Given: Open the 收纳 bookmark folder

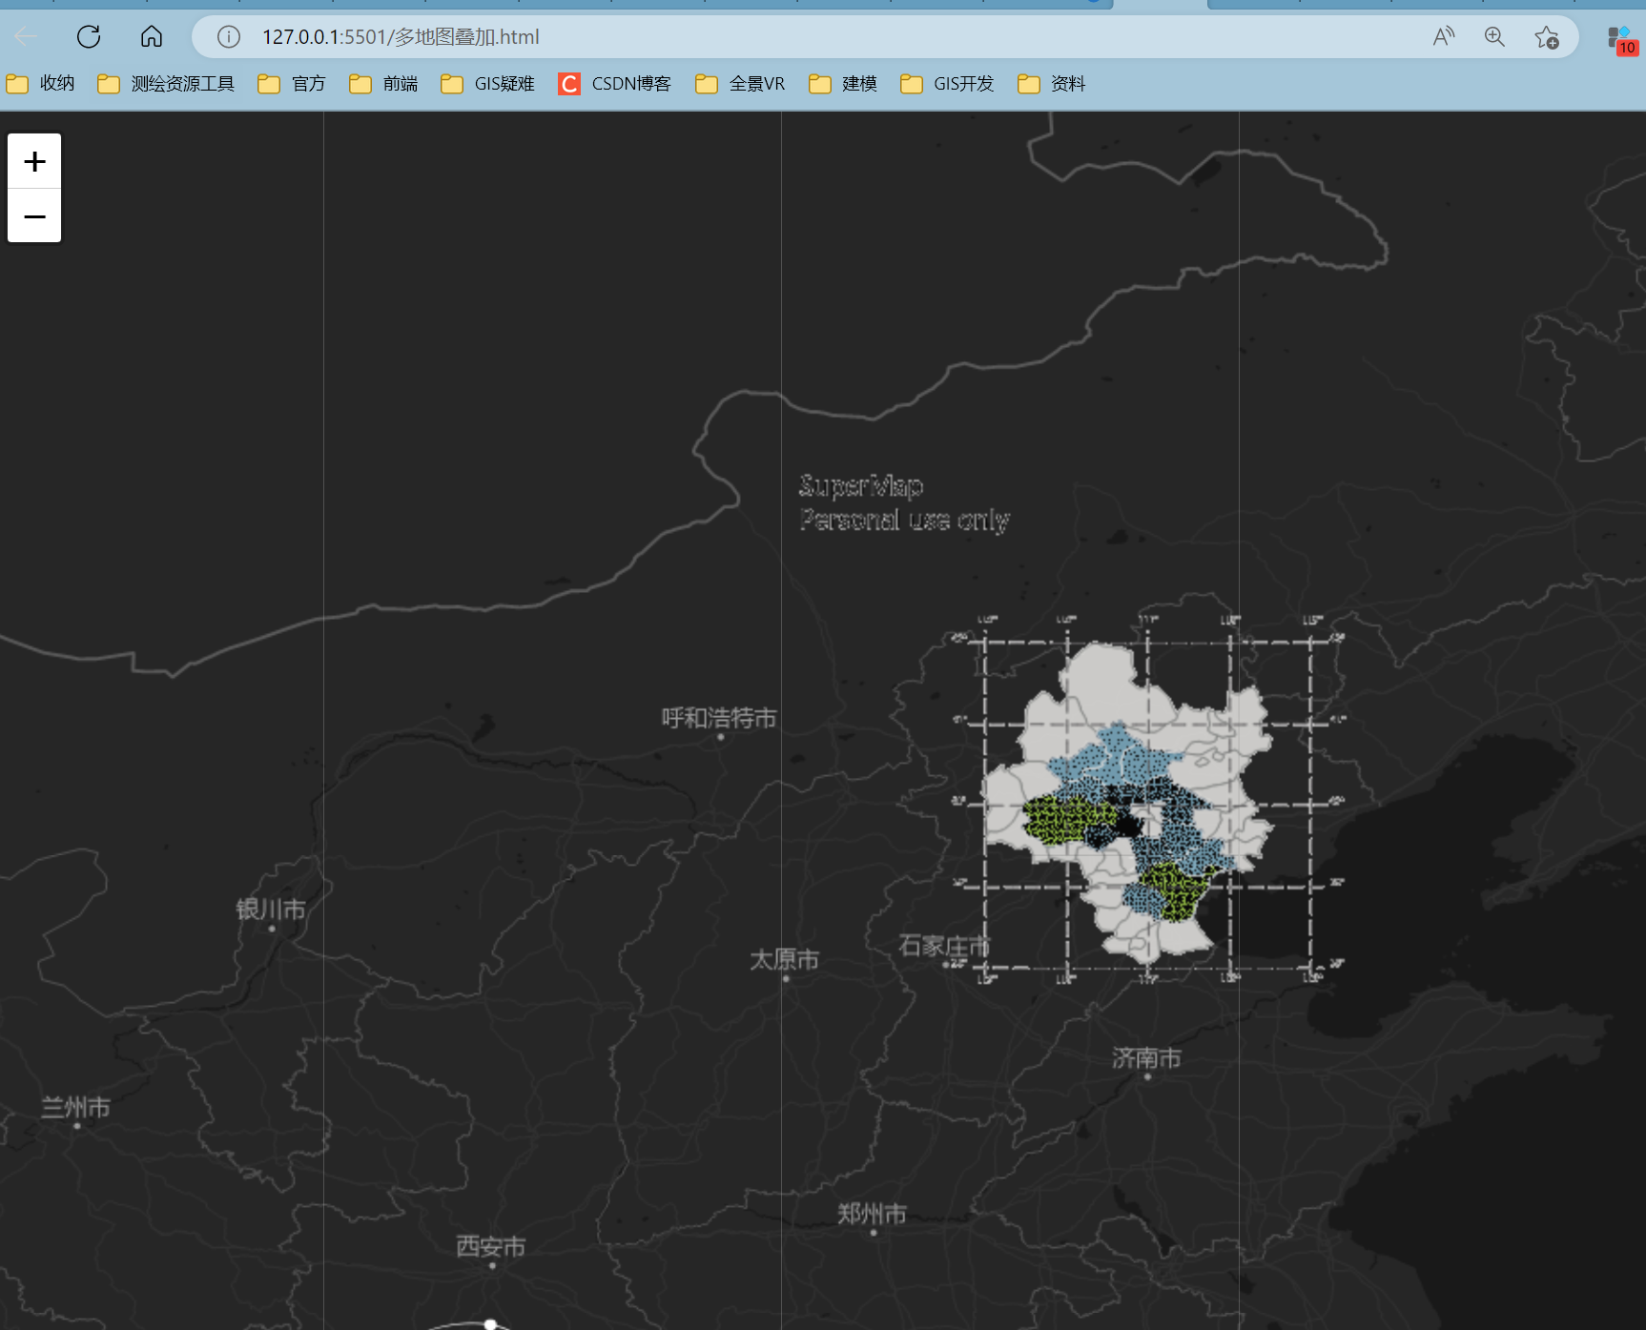Looking at the screenshot, I should point(40,84).
